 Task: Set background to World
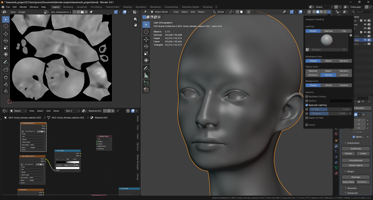pyautogui.click(x=328, y=85)
